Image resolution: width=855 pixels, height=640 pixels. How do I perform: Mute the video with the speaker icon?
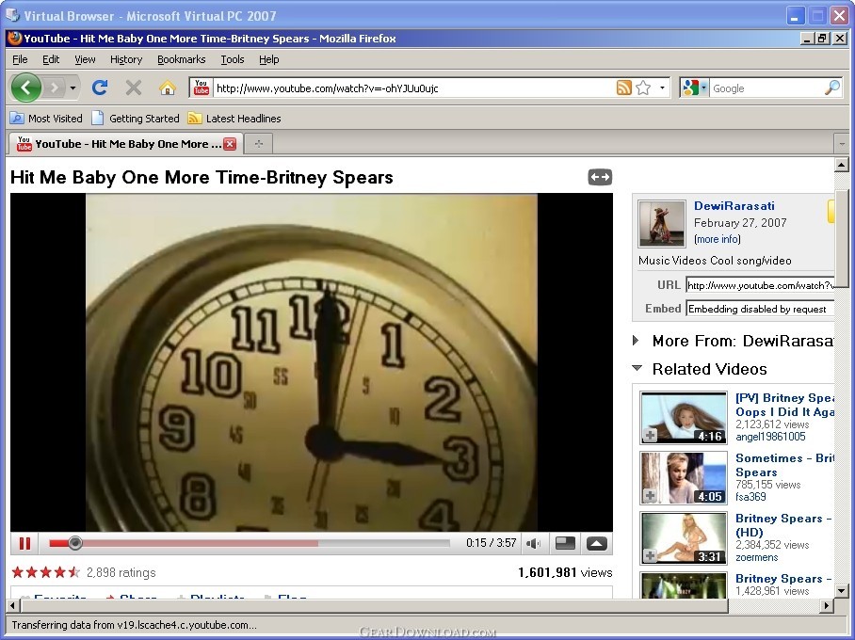point(533,543)
